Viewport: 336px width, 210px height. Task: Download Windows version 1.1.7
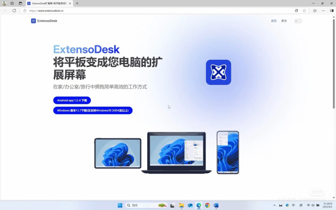pyautogui.click(x=93, y=110)
